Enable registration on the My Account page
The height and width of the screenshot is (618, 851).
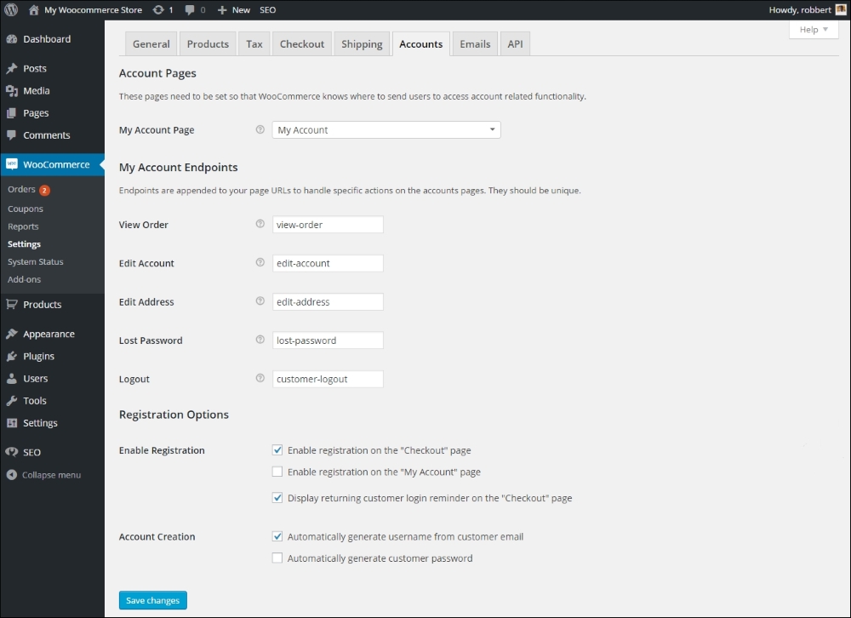click(277, 471)
